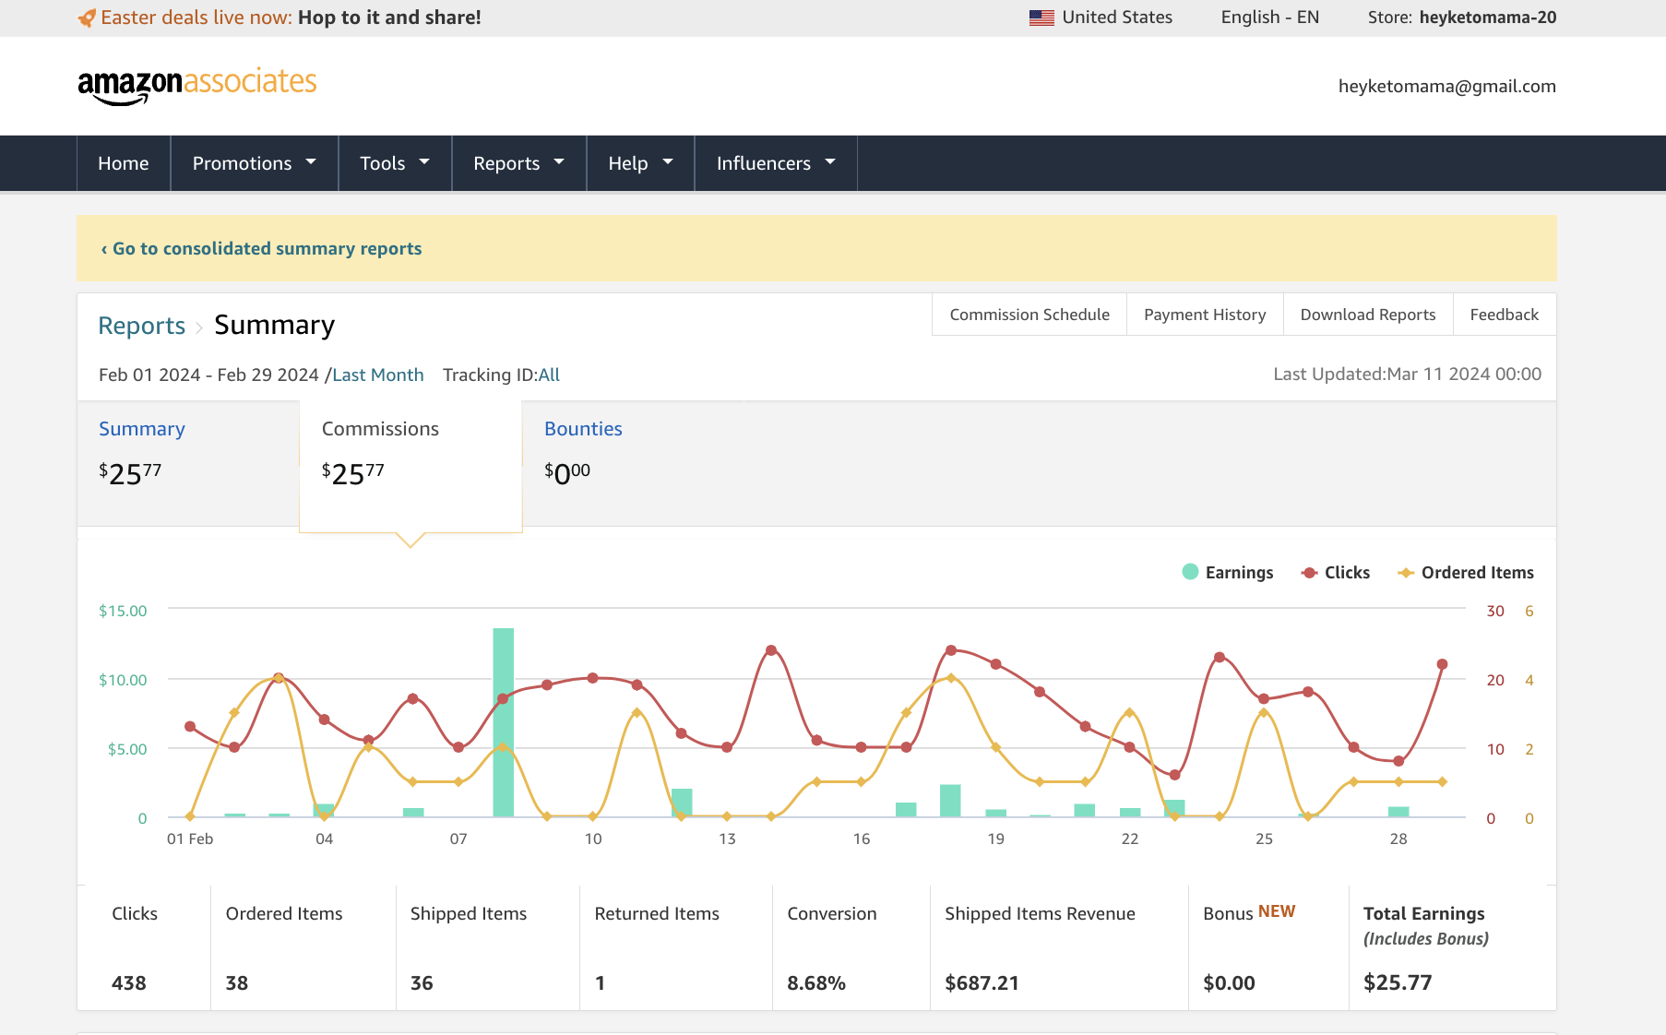This screenshot has height=1035, width=1666.
Task: Click the Amazon Associates logo
Action: (x=197, y=86)
